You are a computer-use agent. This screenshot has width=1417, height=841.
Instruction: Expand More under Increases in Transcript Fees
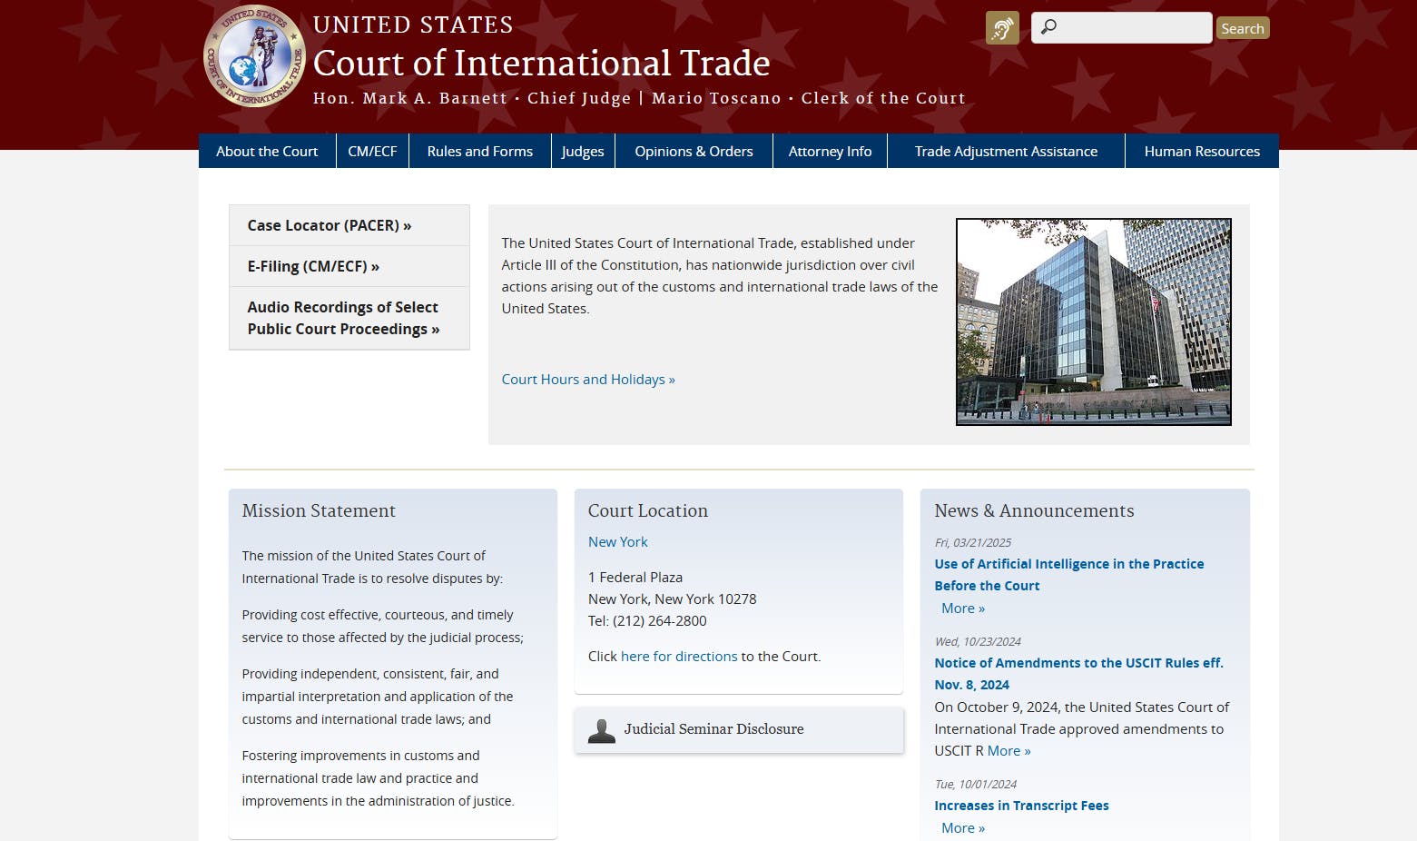[962, 828]
